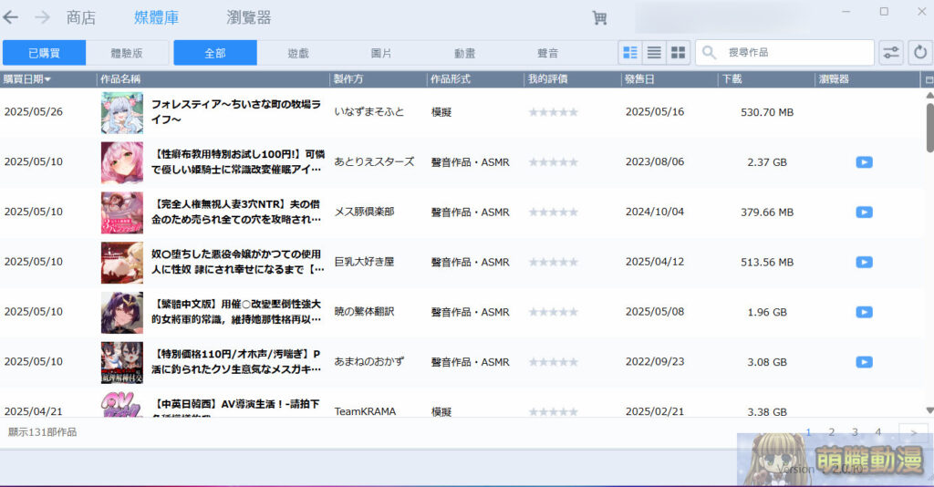Click the vertical scrollbar thumb
The height and width of the screenshot is (487, 934).
929,128
